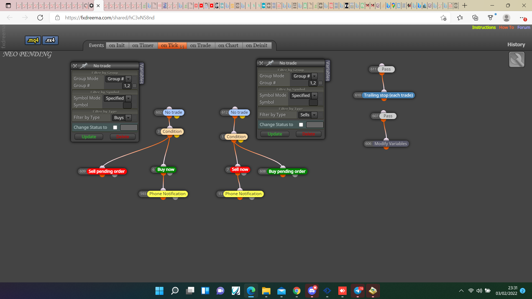532x299 pixels.
Task: Close the right No trade panel with X
Action: coord(261,63)
